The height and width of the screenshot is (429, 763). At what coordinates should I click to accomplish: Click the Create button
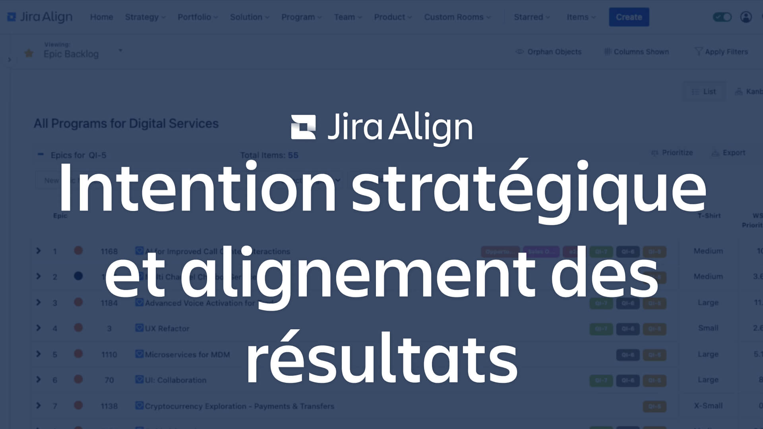tap(629, 17)
